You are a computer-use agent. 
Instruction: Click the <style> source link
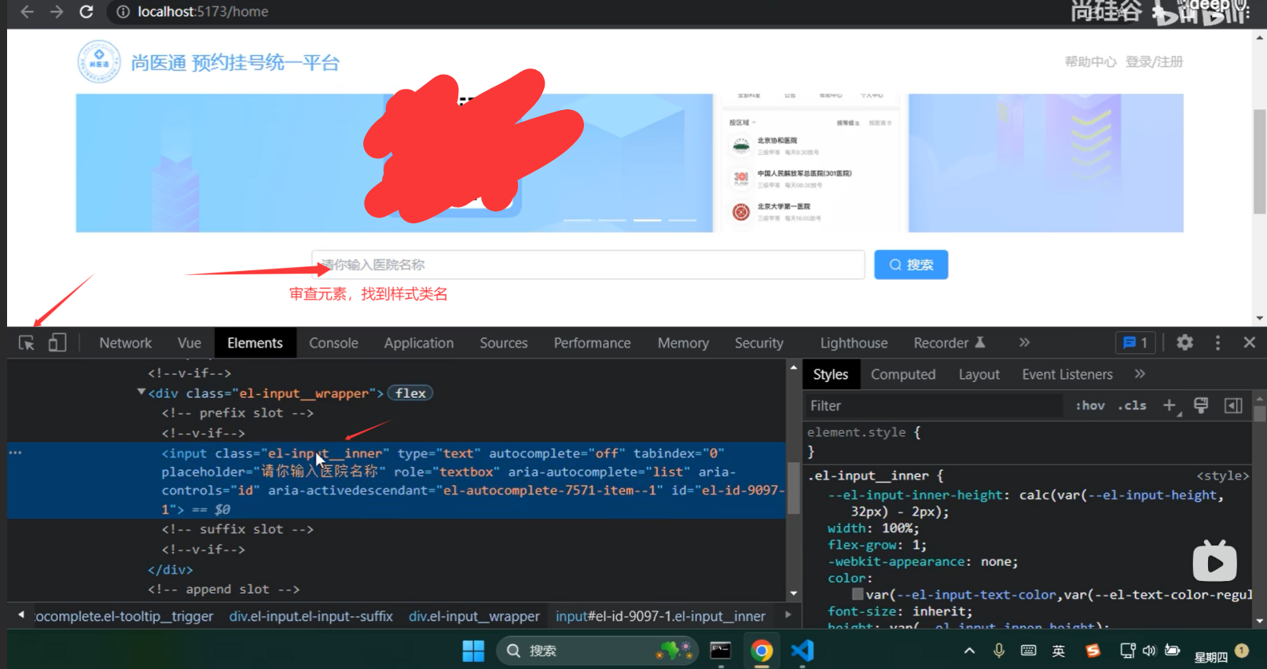(1223, 476)
